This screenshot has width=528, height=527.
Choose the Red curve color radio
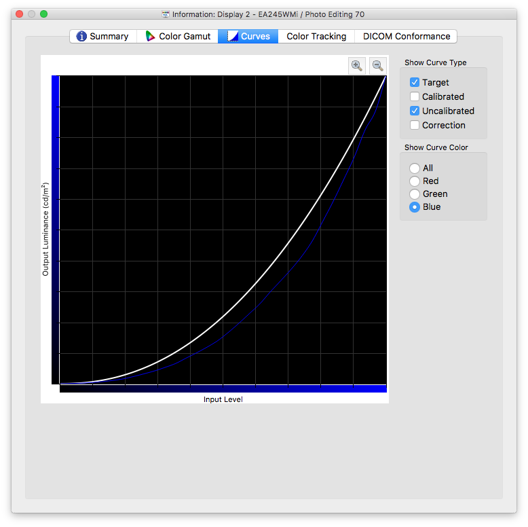(415, 181)
